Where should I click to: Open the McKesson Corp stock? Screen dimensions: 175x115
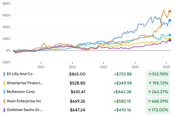point(21,92)
